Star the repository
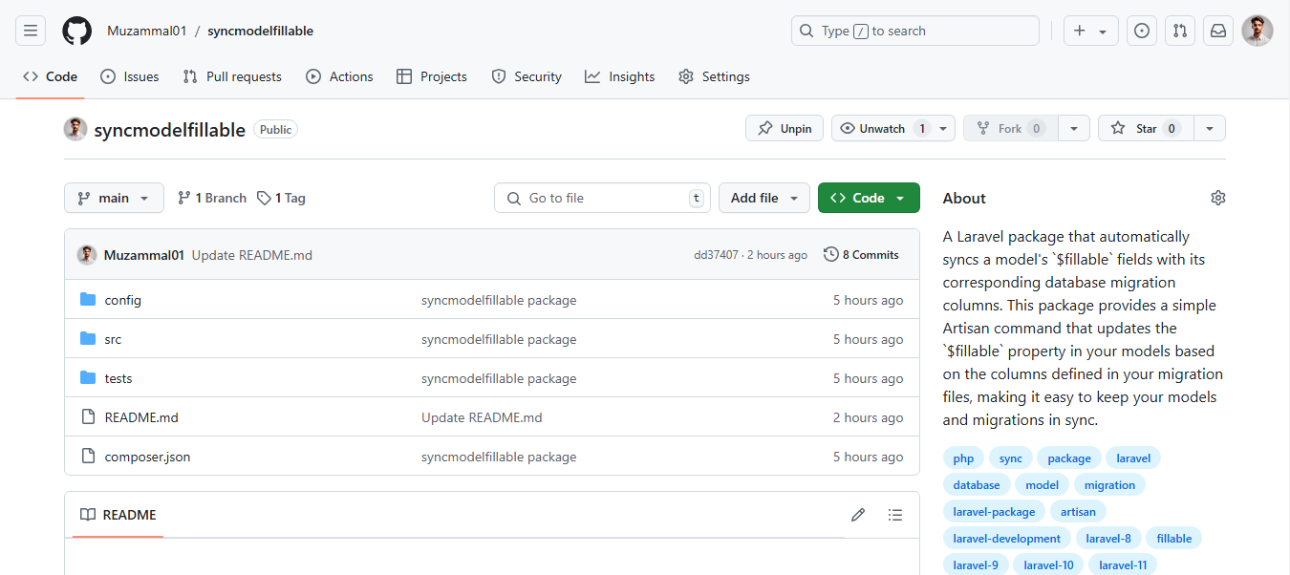Viewport: 1290px width, 575px height. pos(1146,128)
